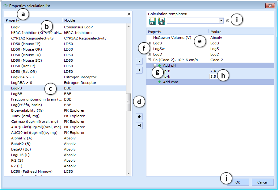Select BetaO (Bo) property

65,149
